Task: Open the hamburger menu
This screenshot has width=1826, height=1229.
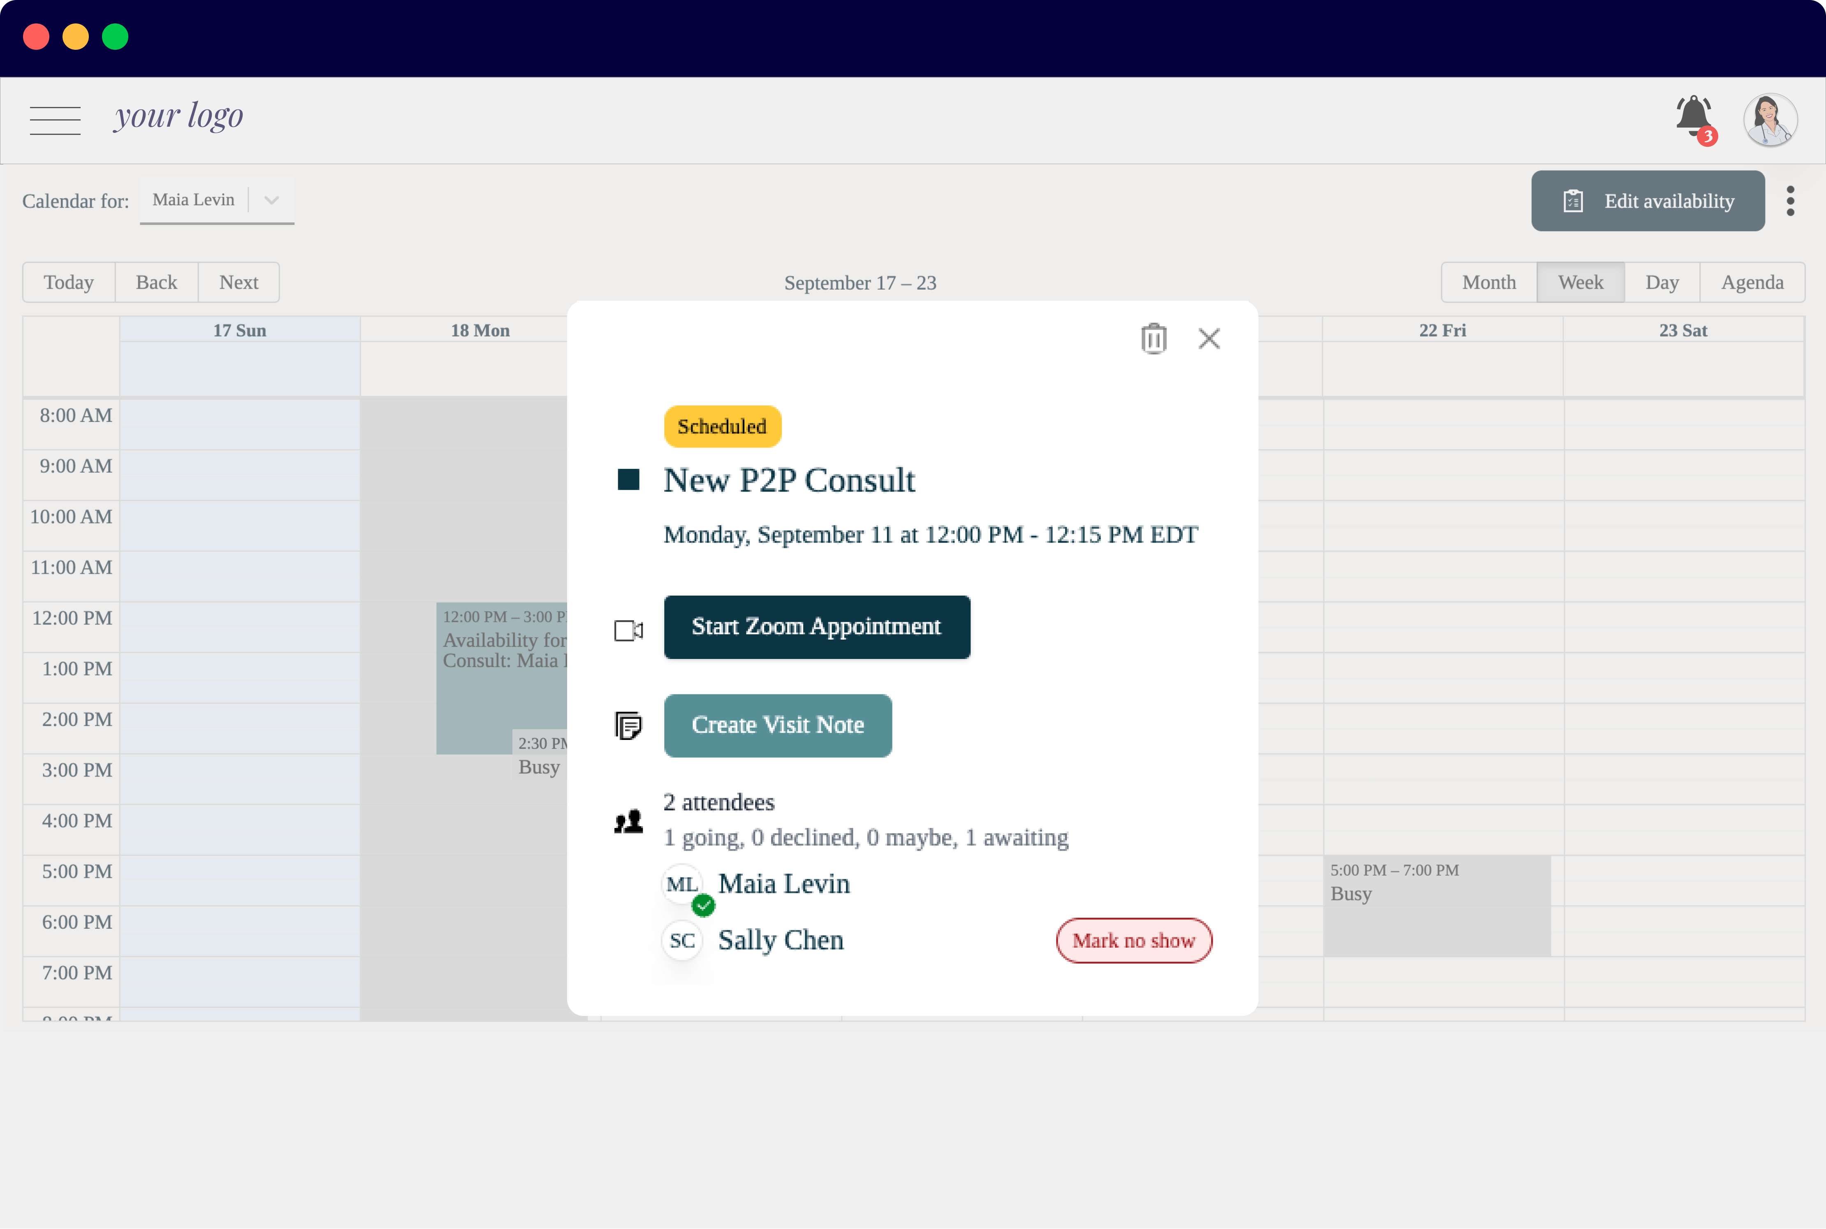Action: (55, 121)
